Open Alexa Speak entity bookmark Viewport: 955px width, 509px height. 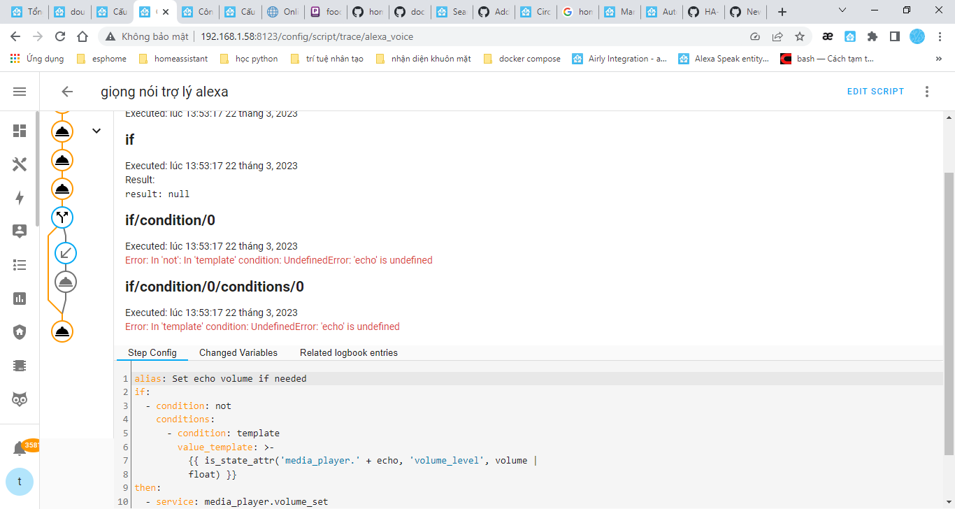pyautogui.click(x=724, y=59)
